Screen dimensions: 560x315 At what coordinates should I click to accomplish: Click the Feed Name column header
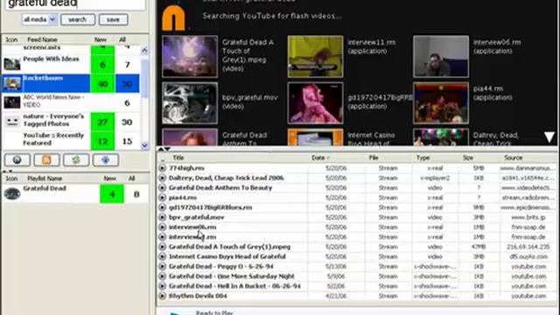coord(43,39)
